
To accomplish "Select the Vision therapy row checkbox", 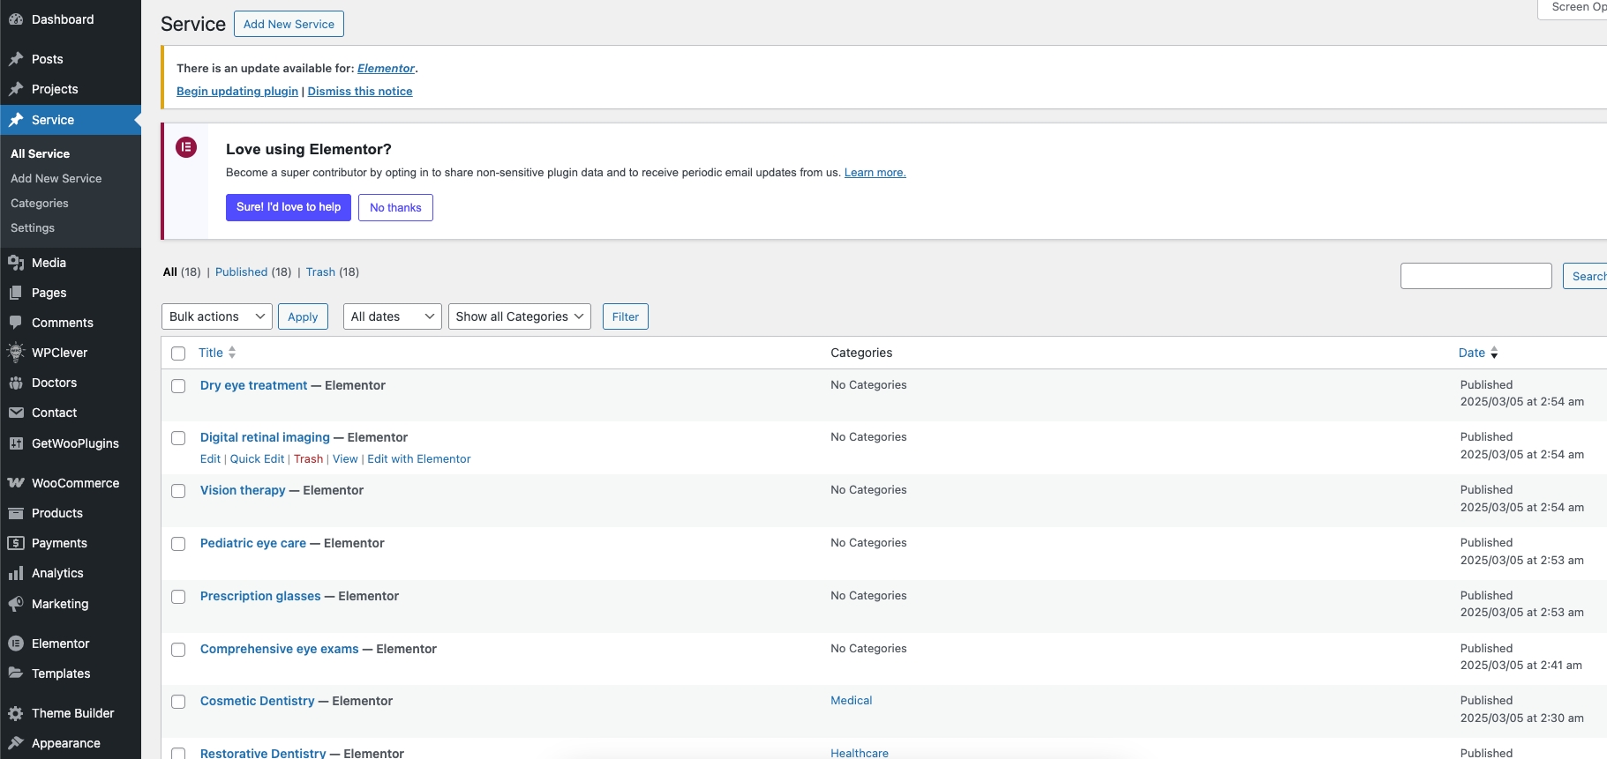I will 178,491.
